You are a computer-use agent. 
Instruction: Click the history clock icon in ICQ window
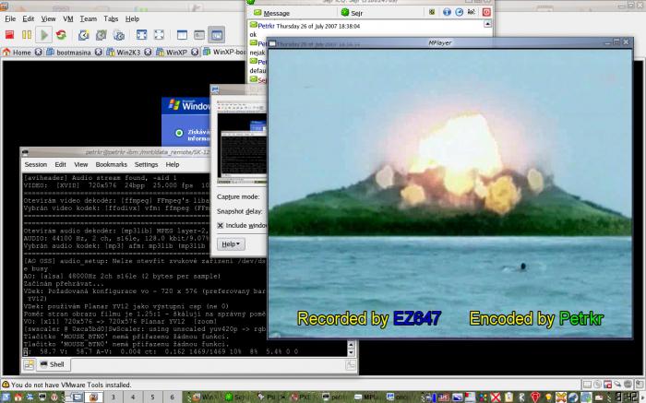pyautogui.click(x=459, y=12)
